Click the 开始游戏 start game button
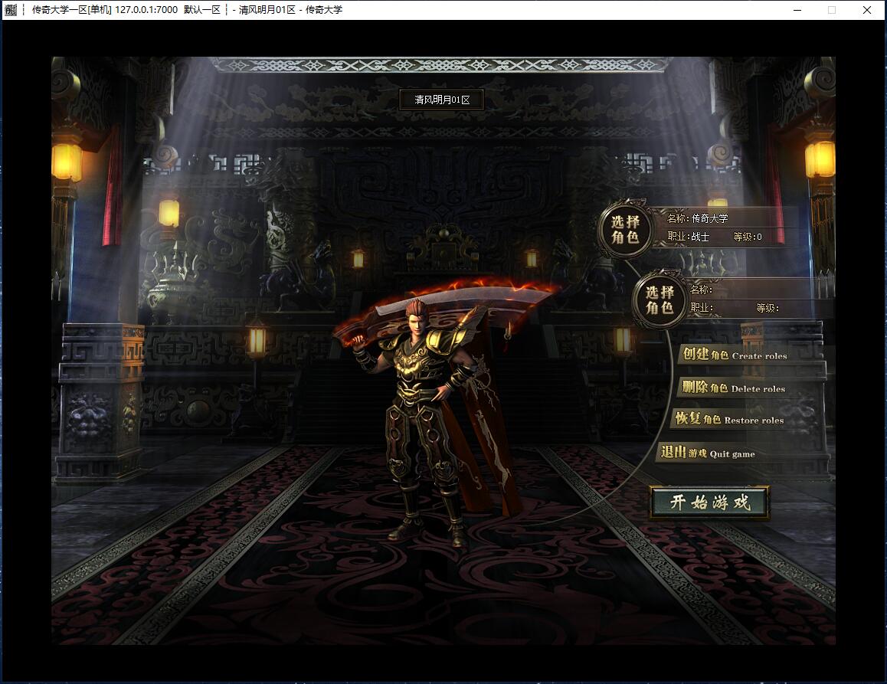The image size is (887, 684). point(710,502)
